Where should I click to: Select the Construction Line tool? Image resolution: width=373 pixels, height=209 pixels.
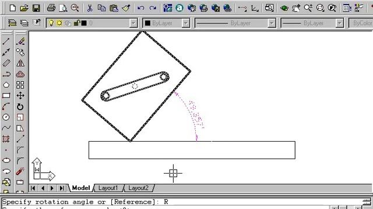(6, 52)
